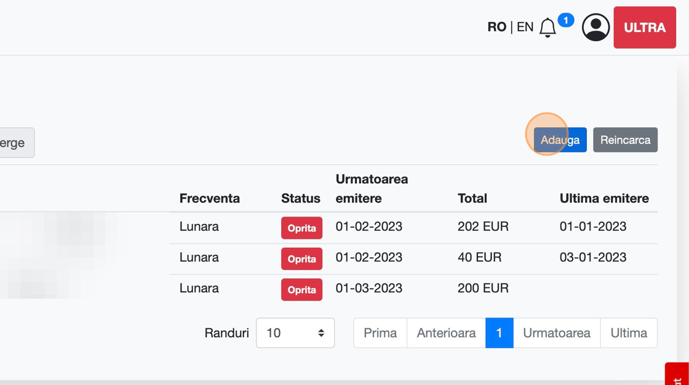Sort by Total column header
Viewport: 689px width, 385px height.
coord(472,198)
